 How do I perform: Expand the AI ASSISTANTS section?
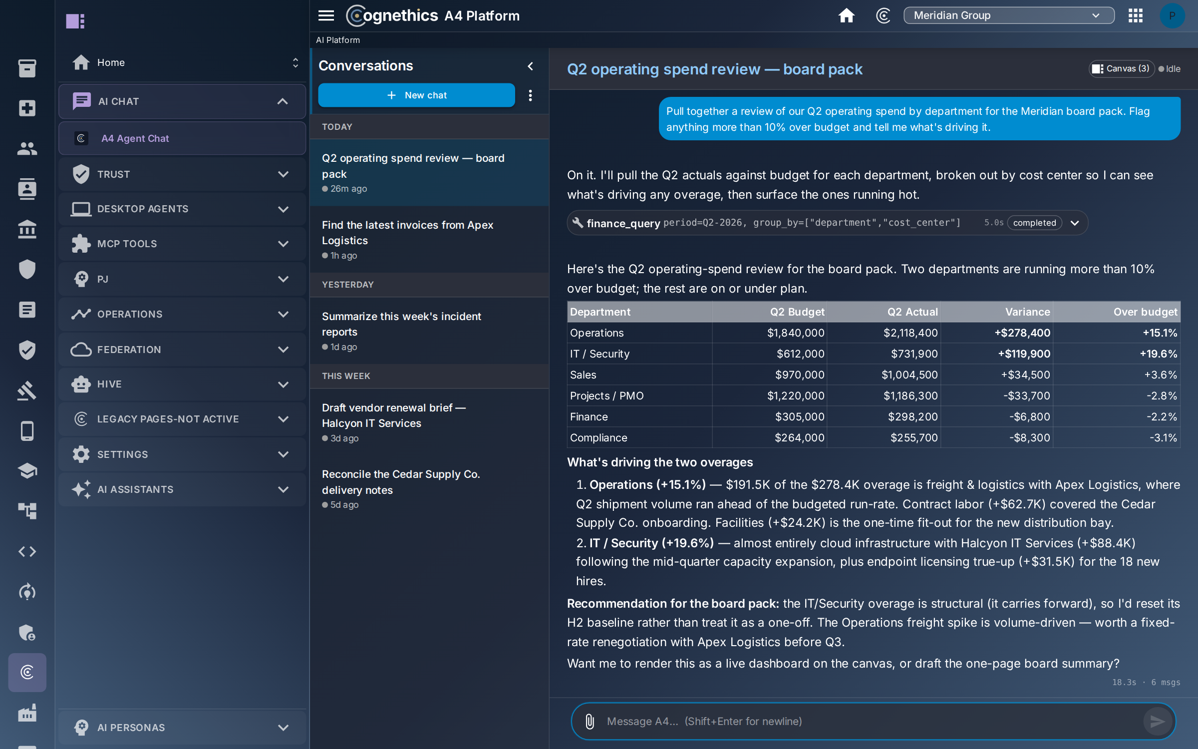(182, 489)
